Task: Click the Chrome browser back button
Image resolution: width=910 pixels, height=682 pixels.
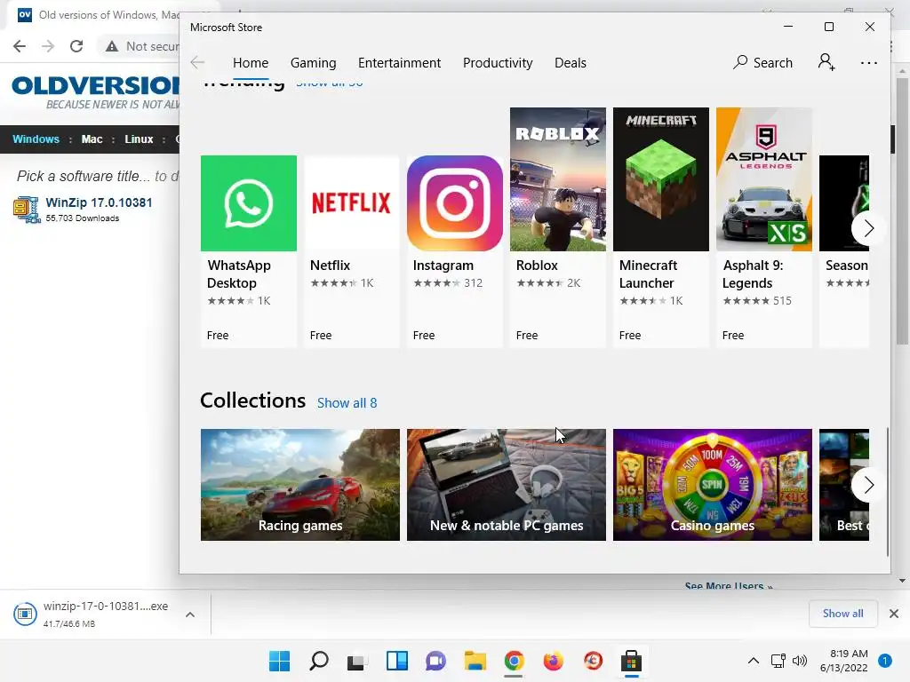Action: point(20,46)
